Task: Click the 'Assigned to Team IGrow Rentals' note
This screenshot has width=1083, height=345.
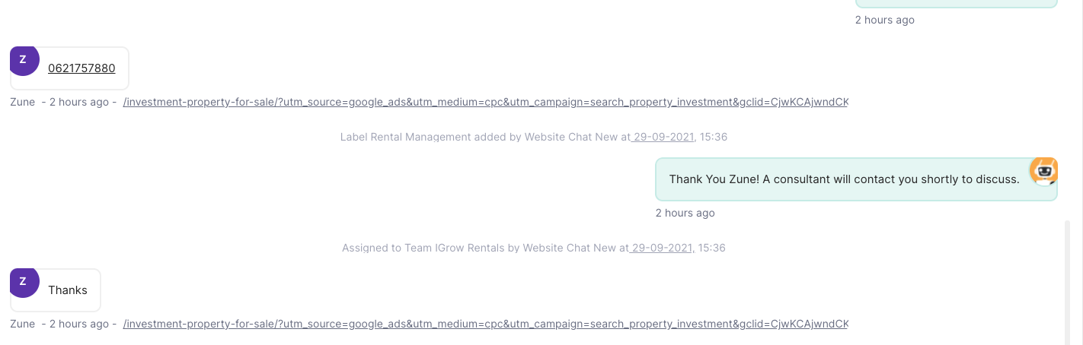Action: [534, 248]
